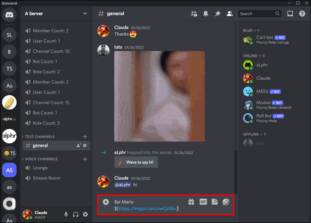This screenshot has width=311, height=223.
Task: Click the Search field
Action: [260, 14]
